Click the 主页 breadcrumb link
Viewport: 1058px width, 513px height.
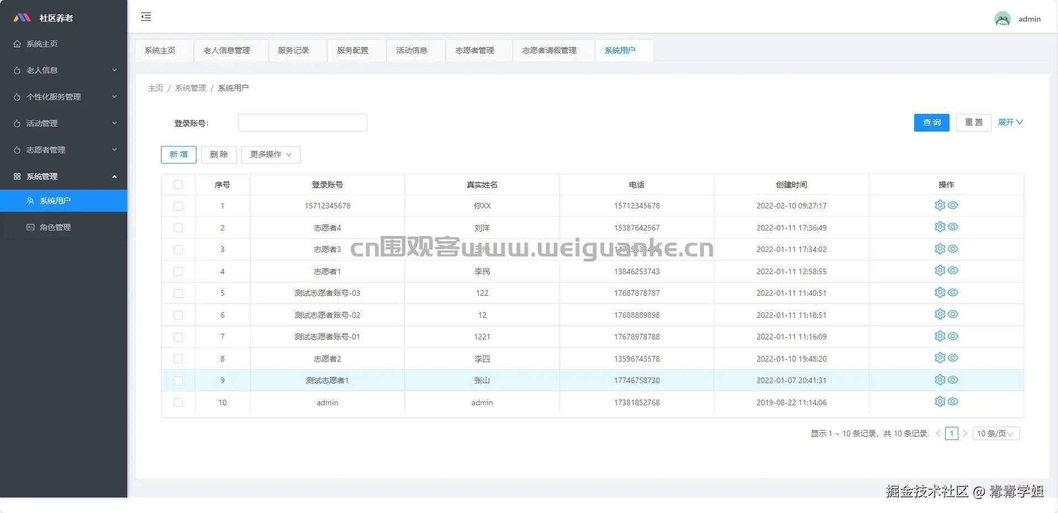(155, 88)
